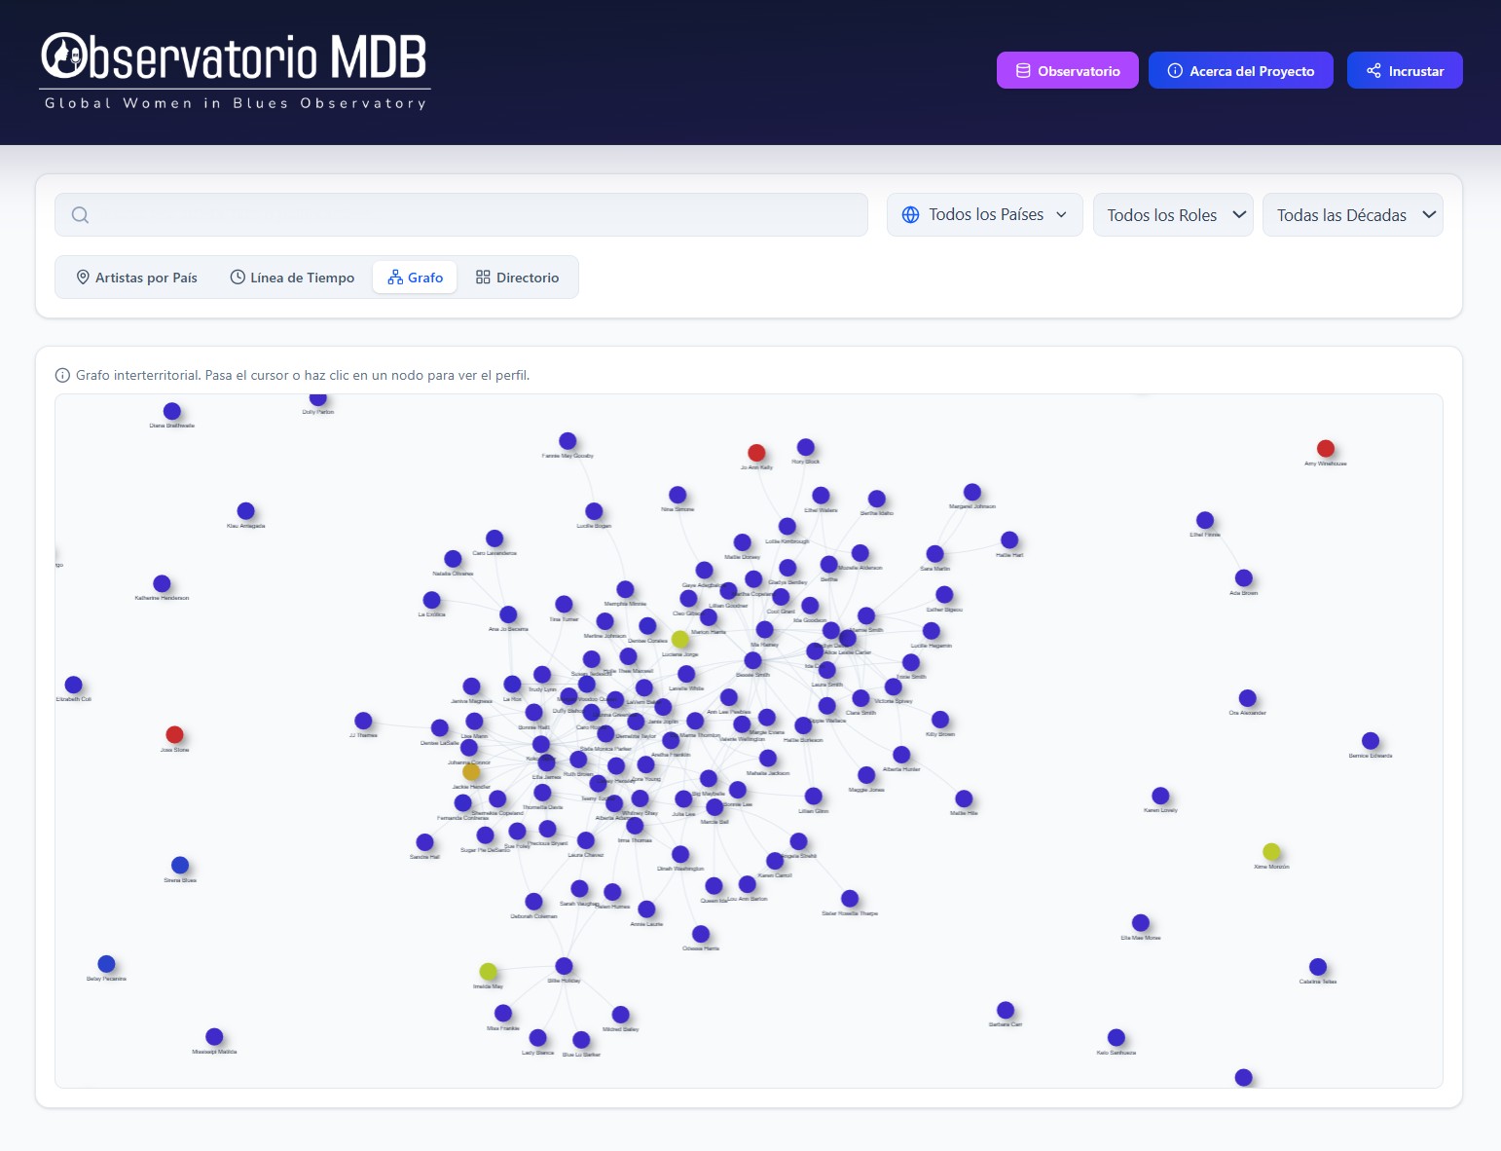Select the Mildred Bailey node
The width and height of the screenshot is (1501, 1151).
click(620, 1015)
